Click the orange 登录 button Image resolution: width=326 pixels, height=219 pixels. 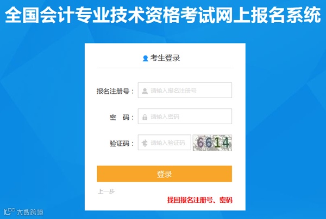point(165,174)
